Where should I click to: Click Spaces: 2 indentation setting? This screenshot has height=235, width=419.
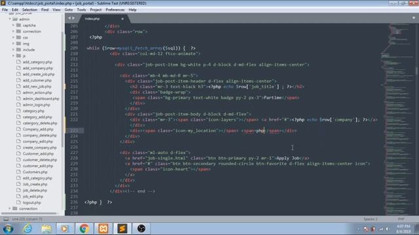tap(371, 219)
